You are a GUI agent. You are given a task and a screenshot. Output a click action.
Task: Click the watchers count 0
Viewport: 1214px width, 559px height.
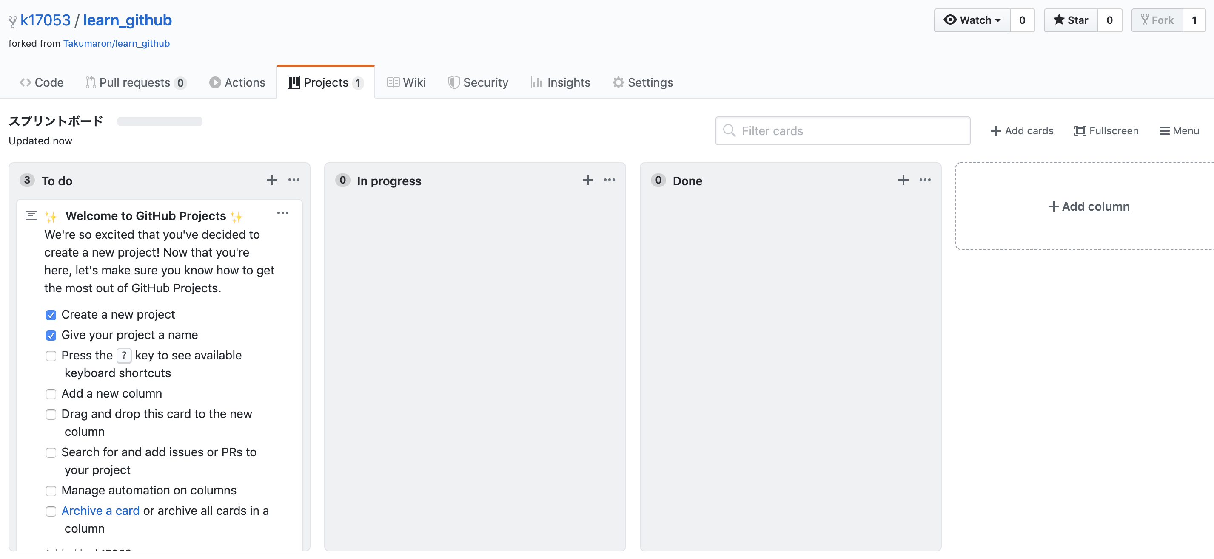(1022, 20)
